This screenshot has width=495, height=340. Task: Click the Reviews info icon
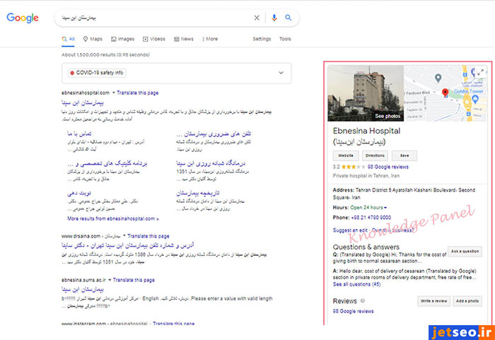point(363,300)
